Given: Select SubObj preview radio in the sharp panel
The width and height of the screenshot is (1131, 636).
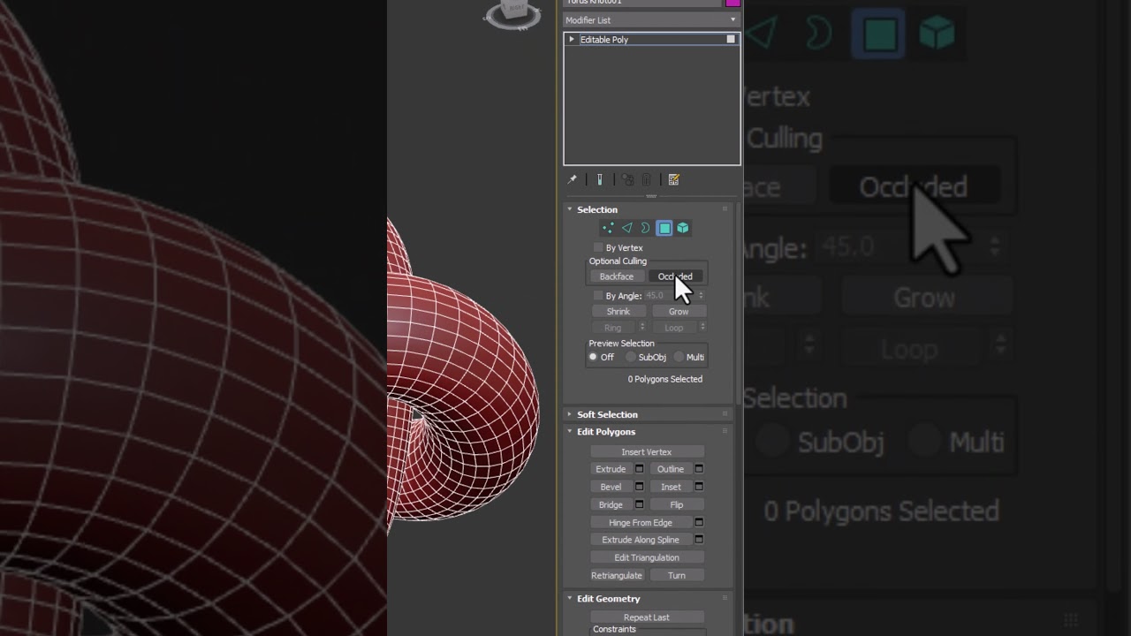Looking at the screenshot, I should 630,357.
